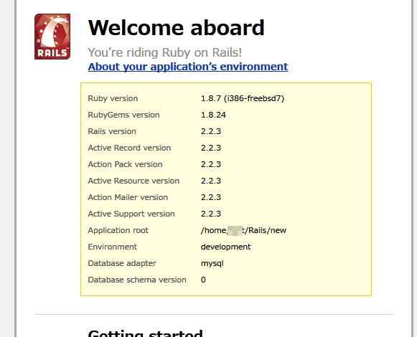The height and width of the screenshot is (337, 417).
Task: Select the schema version value 0
Action: (x=203, y=280)
